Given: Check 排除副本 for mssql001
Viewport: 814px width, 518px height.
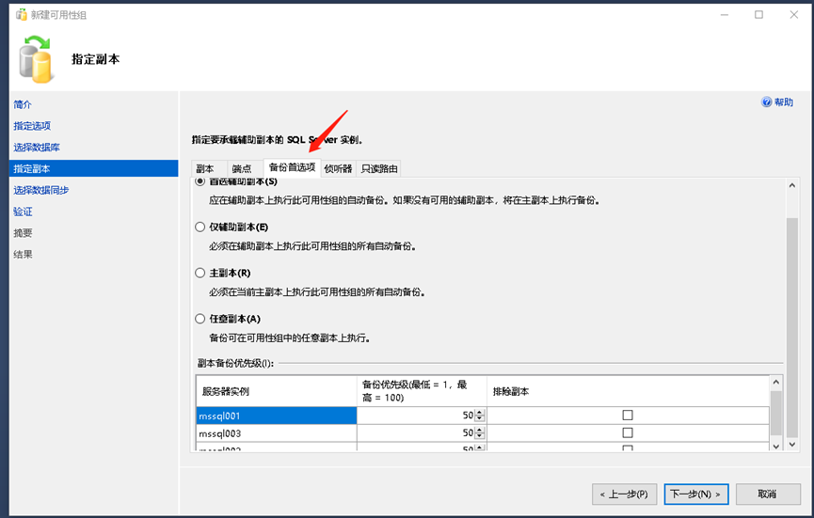Looking at the screenshot, I should click(628, 416).
